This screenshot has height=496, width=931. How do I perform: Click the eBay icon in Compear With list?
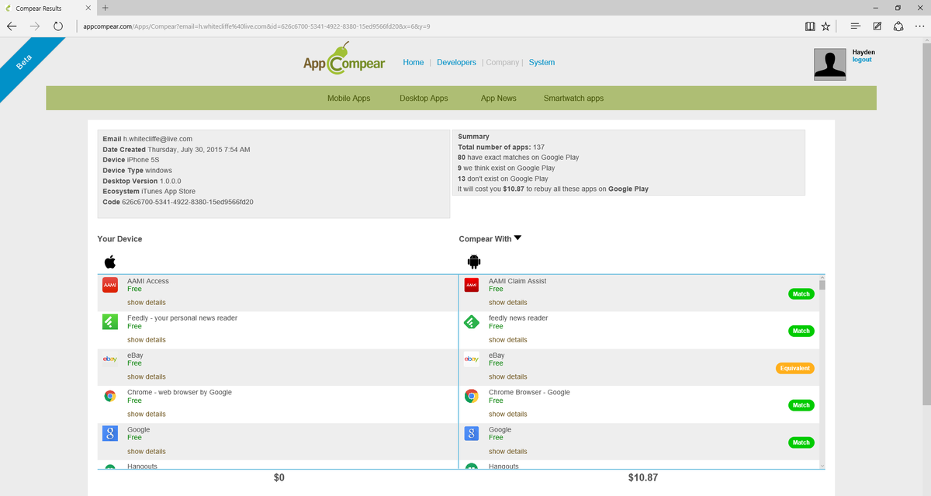[472, 359]
